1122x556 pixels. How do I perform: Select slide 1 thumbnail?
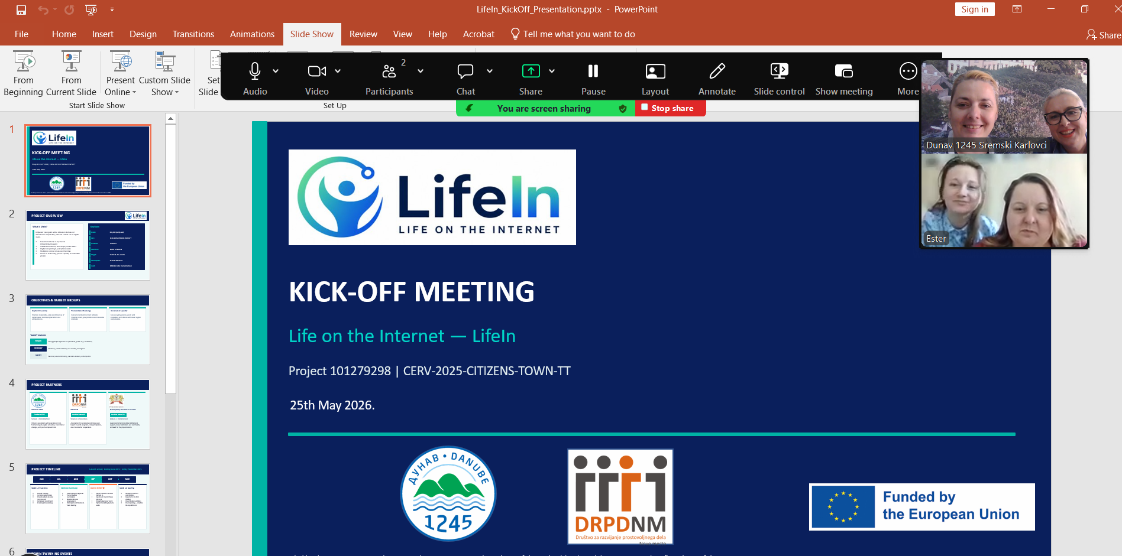pos(88,160)
